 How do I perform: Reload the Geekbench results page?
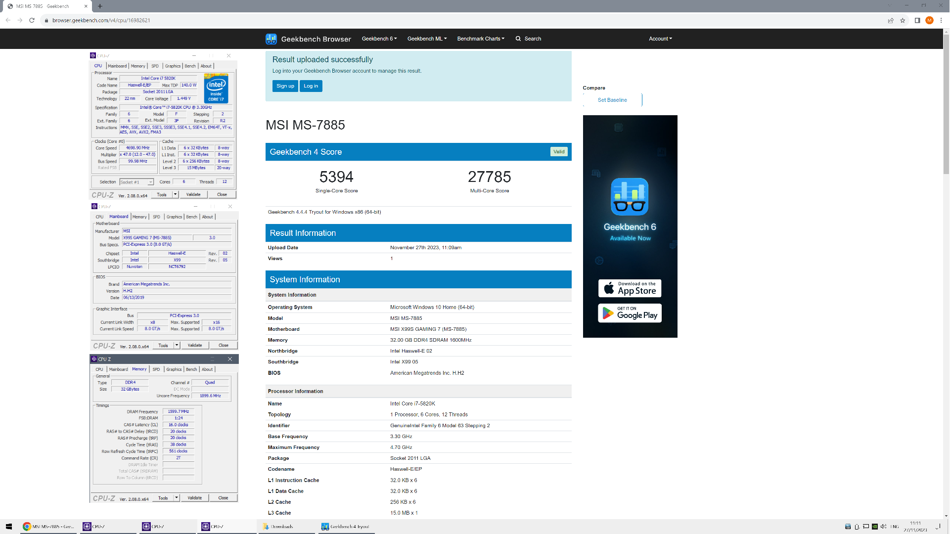pyautogui.click(x=32, y=20)
